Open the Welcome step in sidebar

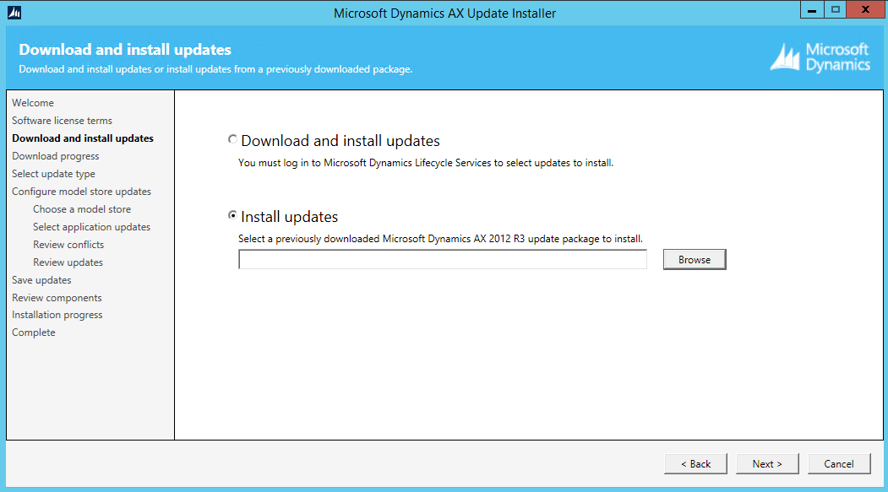(x=33, y=103)
